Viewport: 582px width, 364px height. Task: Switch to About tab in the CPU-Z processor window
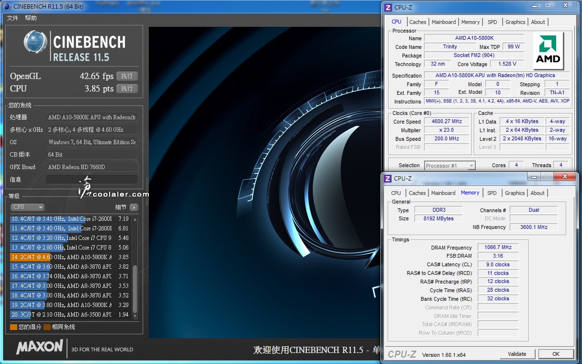click(x=538, y=22)
